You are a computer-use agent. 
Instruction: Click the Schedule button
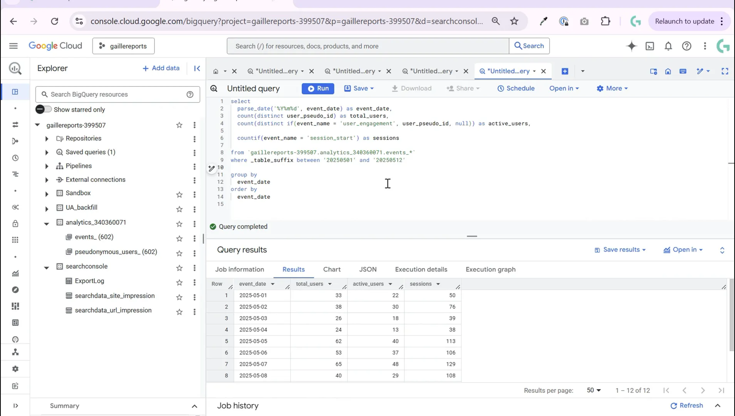(x=516, y=88)
